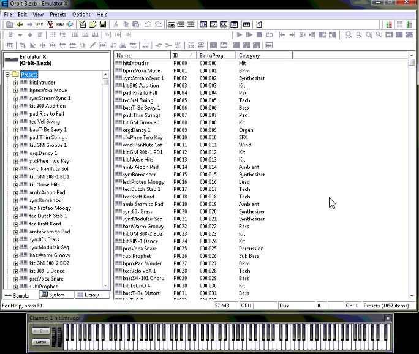Click the crop tool icon in the bottom toolbar
This screenshot has width=419, height=354.
point(23,45)
